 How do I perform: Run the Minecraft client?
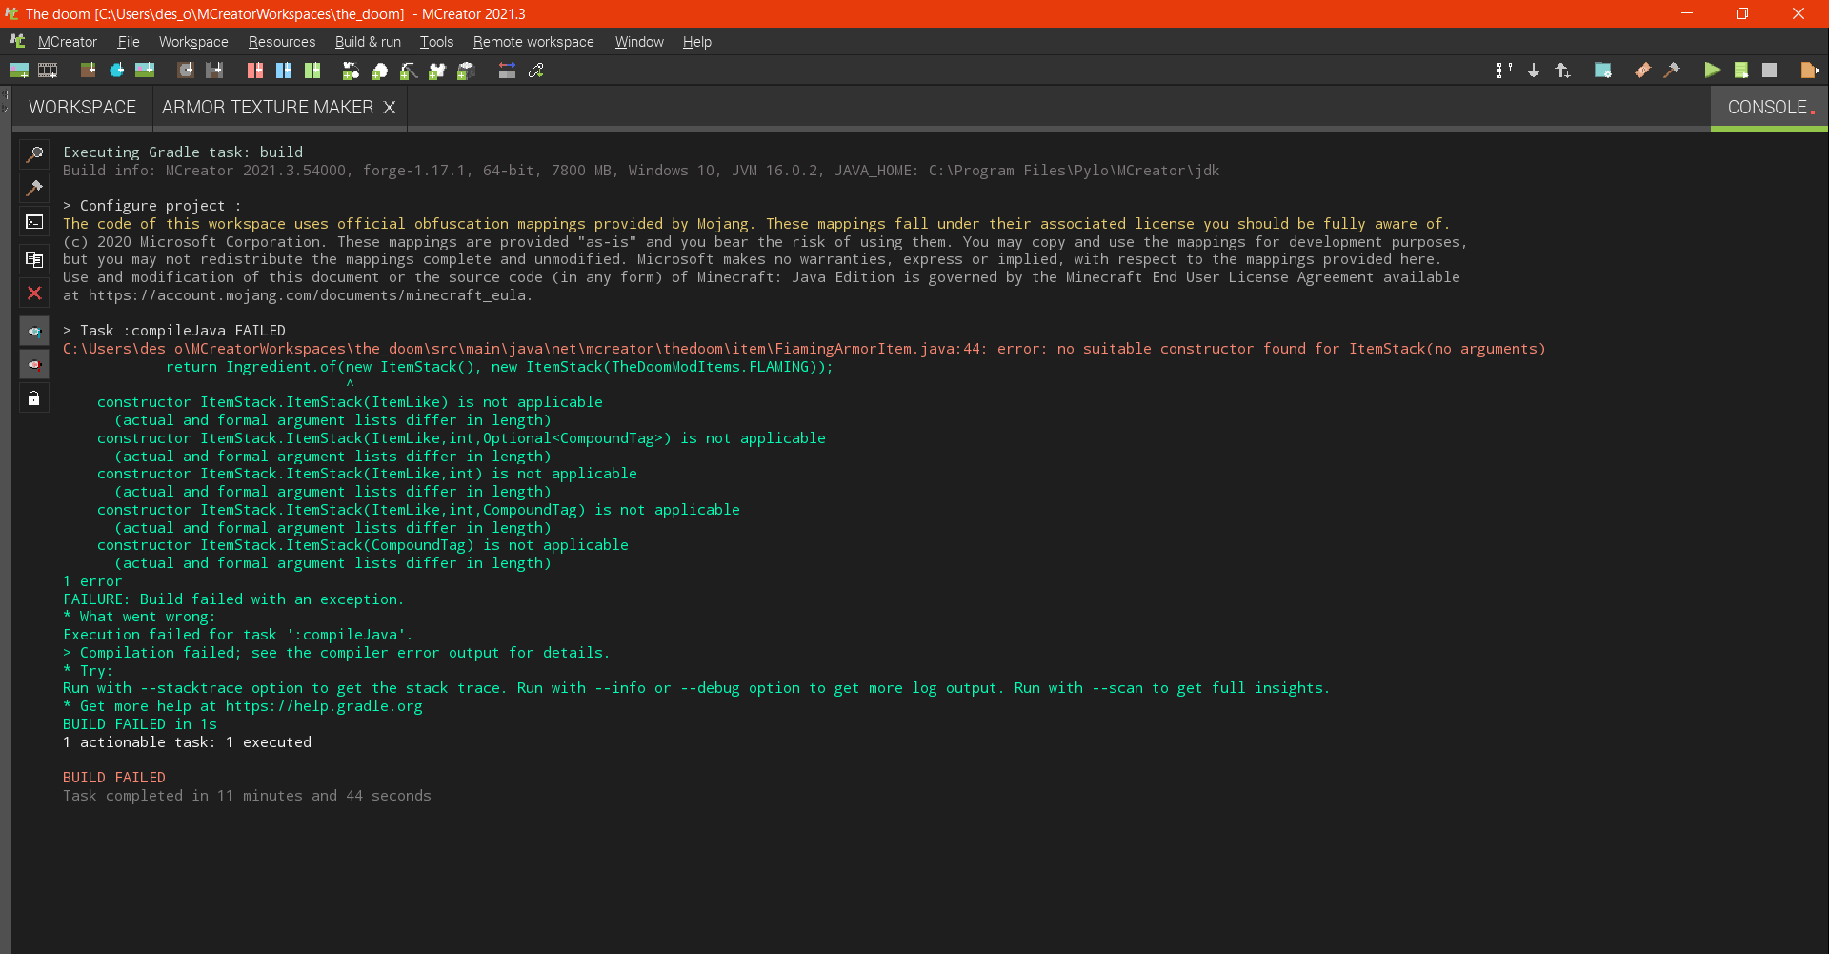point(1712,70)
